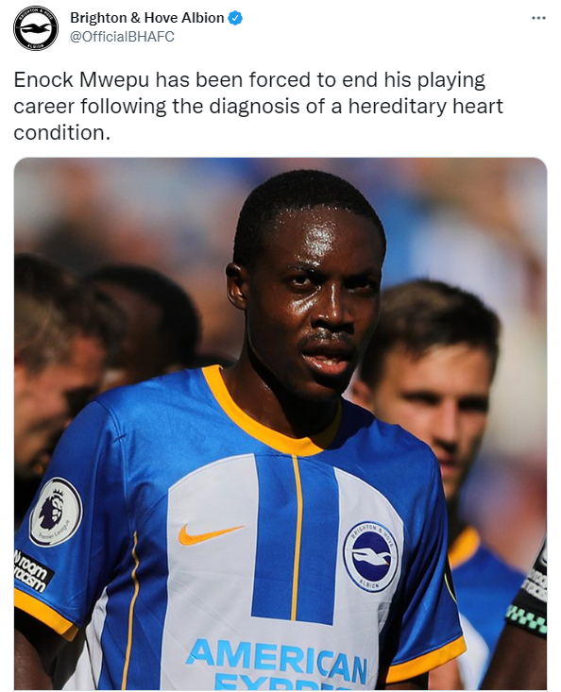The height and width of the screenshot is (692, 561).
Task: Click the 'No room for racism' sleeve patch
Action: [32, 572]
